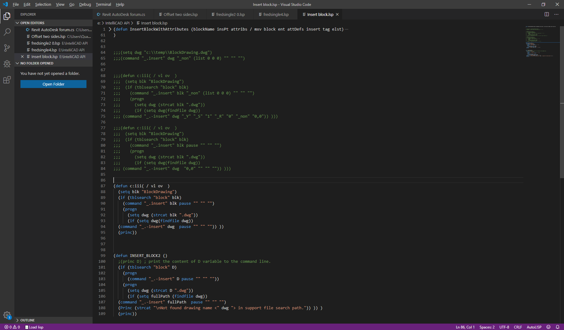Click 'fullPath' on line 107
This screenshot has height=330, width=564.
pos(177,302)
